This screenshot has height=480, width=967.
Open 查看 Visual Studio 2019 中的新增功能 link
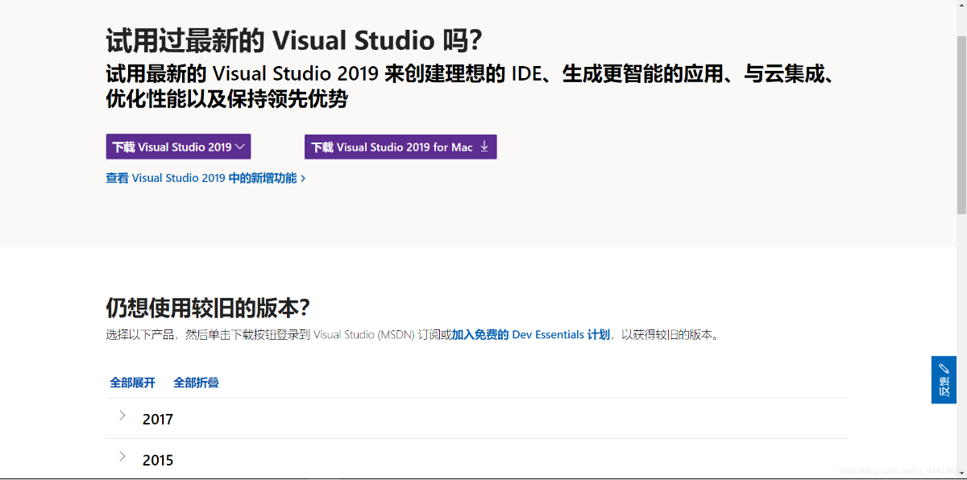tap(201, 178)
